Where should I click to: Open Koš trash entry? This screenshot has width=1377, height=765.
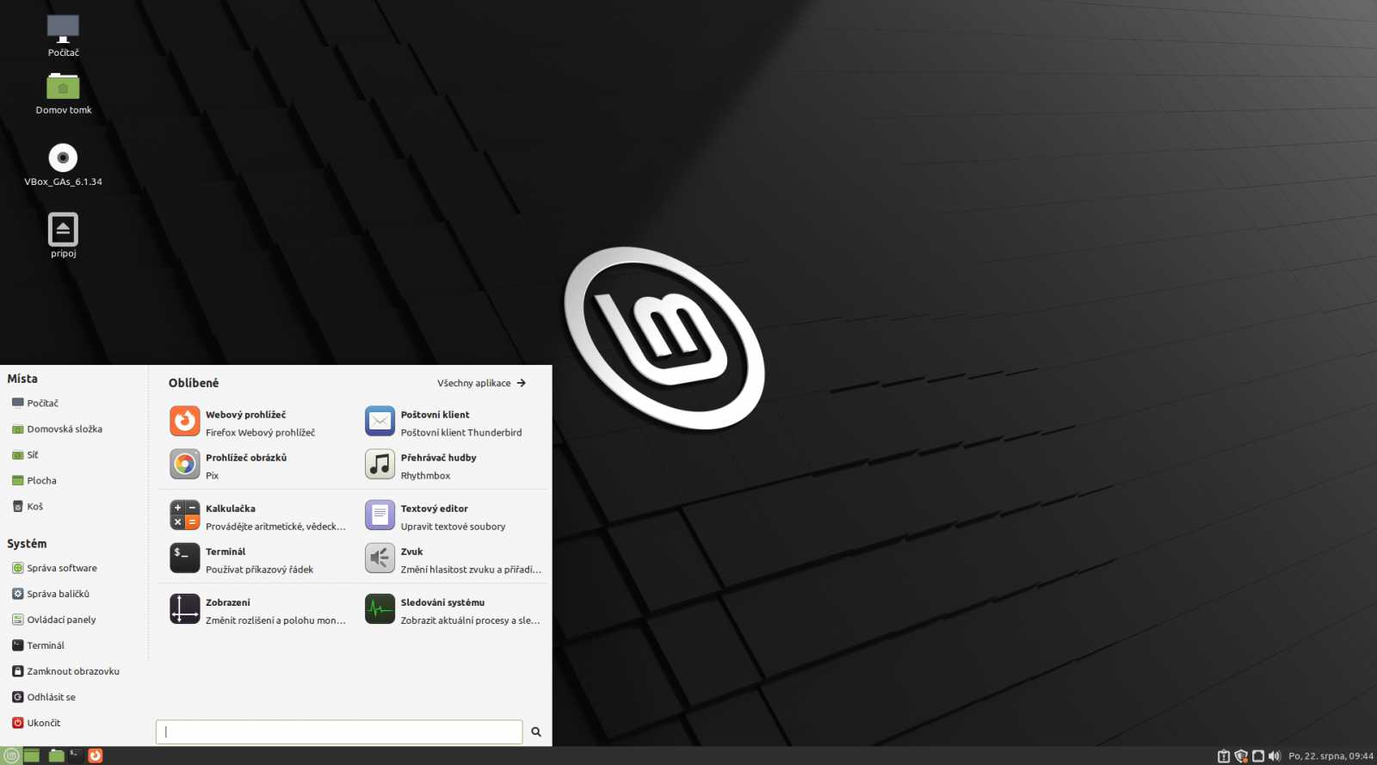pyautogui.click(x=28, y=506)
